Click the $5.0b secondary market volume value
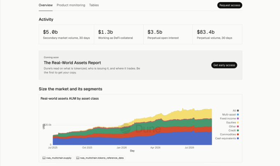 coord(50,32)
